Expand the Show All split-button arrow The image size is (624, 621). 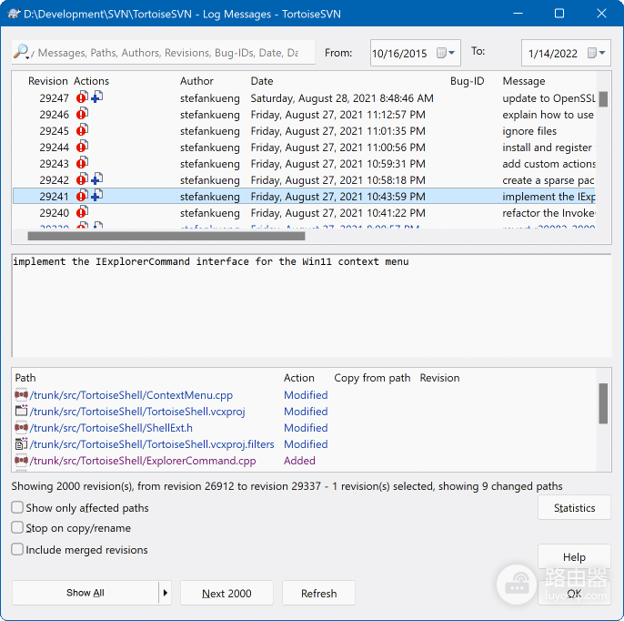pyautogui.click(x=166, y=593)
